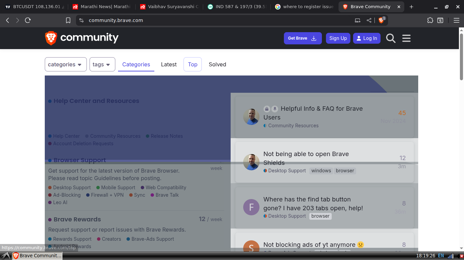Open Mobile Support subcategory
This screenshot has width=464, height=260.
click(118, 188)
